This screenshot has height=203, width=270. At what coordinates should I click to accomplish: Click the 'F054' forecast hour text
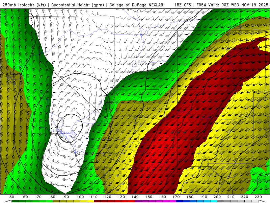[201, 5]
